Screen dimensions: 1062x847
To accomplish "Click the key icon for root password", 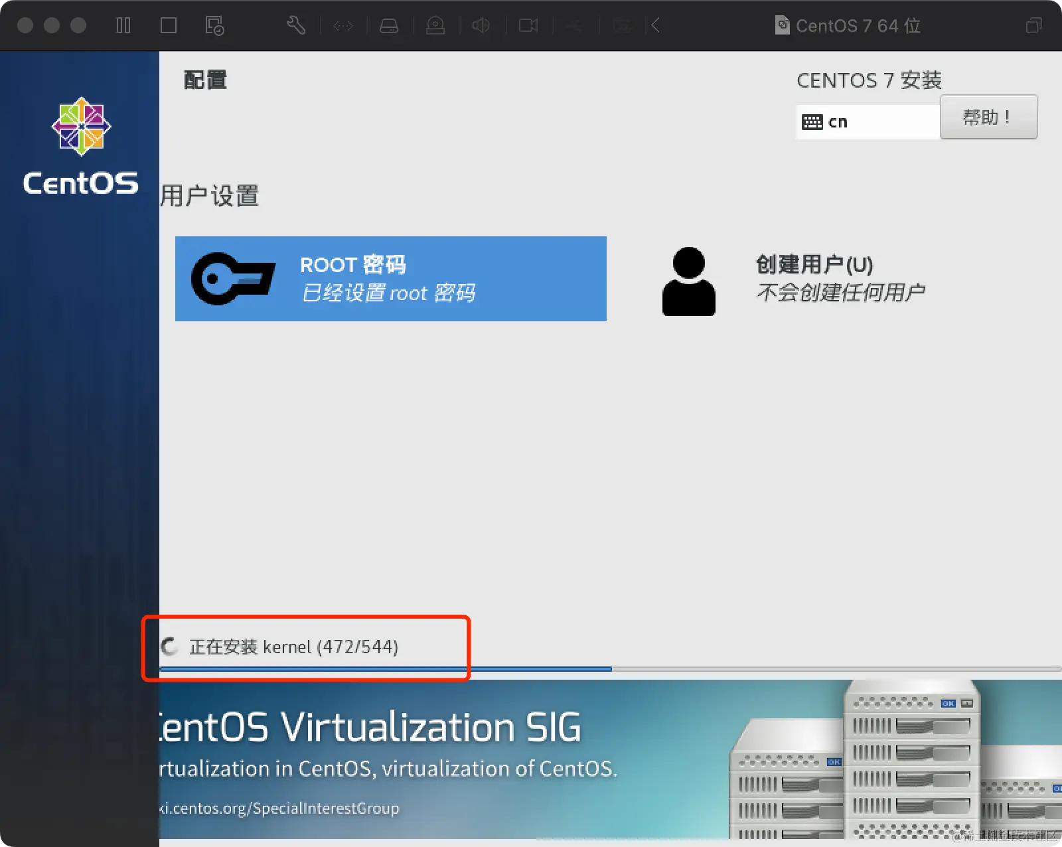I will [x=232, y=279].
